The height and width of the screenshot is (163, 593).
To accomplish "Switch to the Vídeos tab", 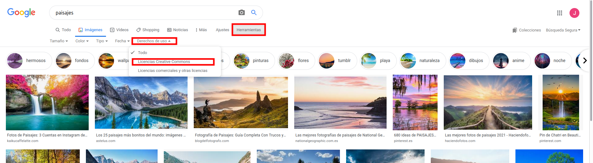I will point(119,30).
